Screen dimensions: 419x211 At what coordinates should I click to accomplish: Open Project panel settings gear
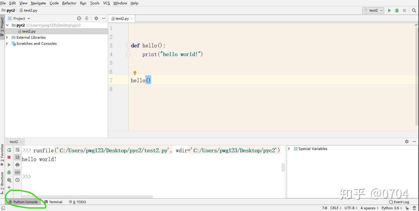96,18
